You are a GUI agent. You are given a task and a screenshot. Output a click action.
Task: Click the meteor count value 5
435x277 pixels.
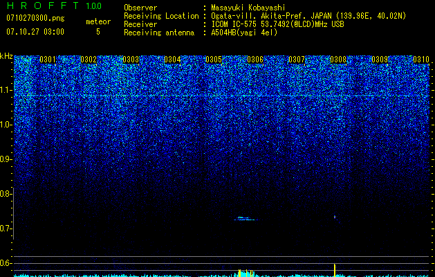coord(98,32)
